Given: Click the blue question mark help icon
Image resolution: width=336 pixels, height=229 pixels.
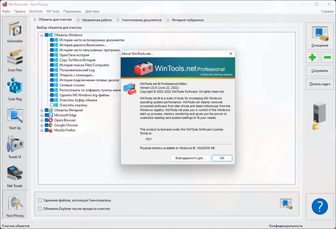Looking at the screenshot, I should pyautogui.click(x=320, y=206).
